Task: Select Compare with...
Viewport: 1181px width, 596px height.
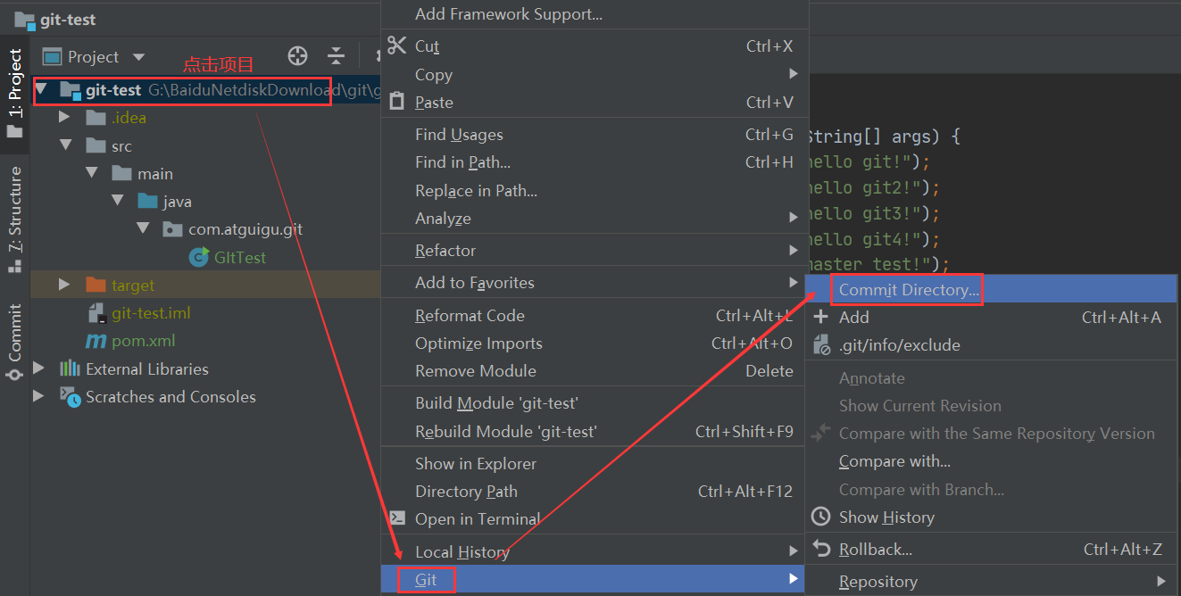Action: 991,461
